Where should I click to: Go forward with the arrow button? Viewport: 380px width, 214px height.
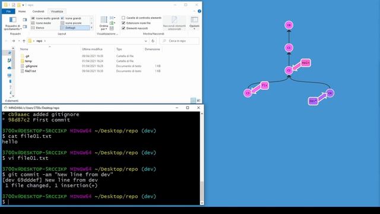[14, 41]
